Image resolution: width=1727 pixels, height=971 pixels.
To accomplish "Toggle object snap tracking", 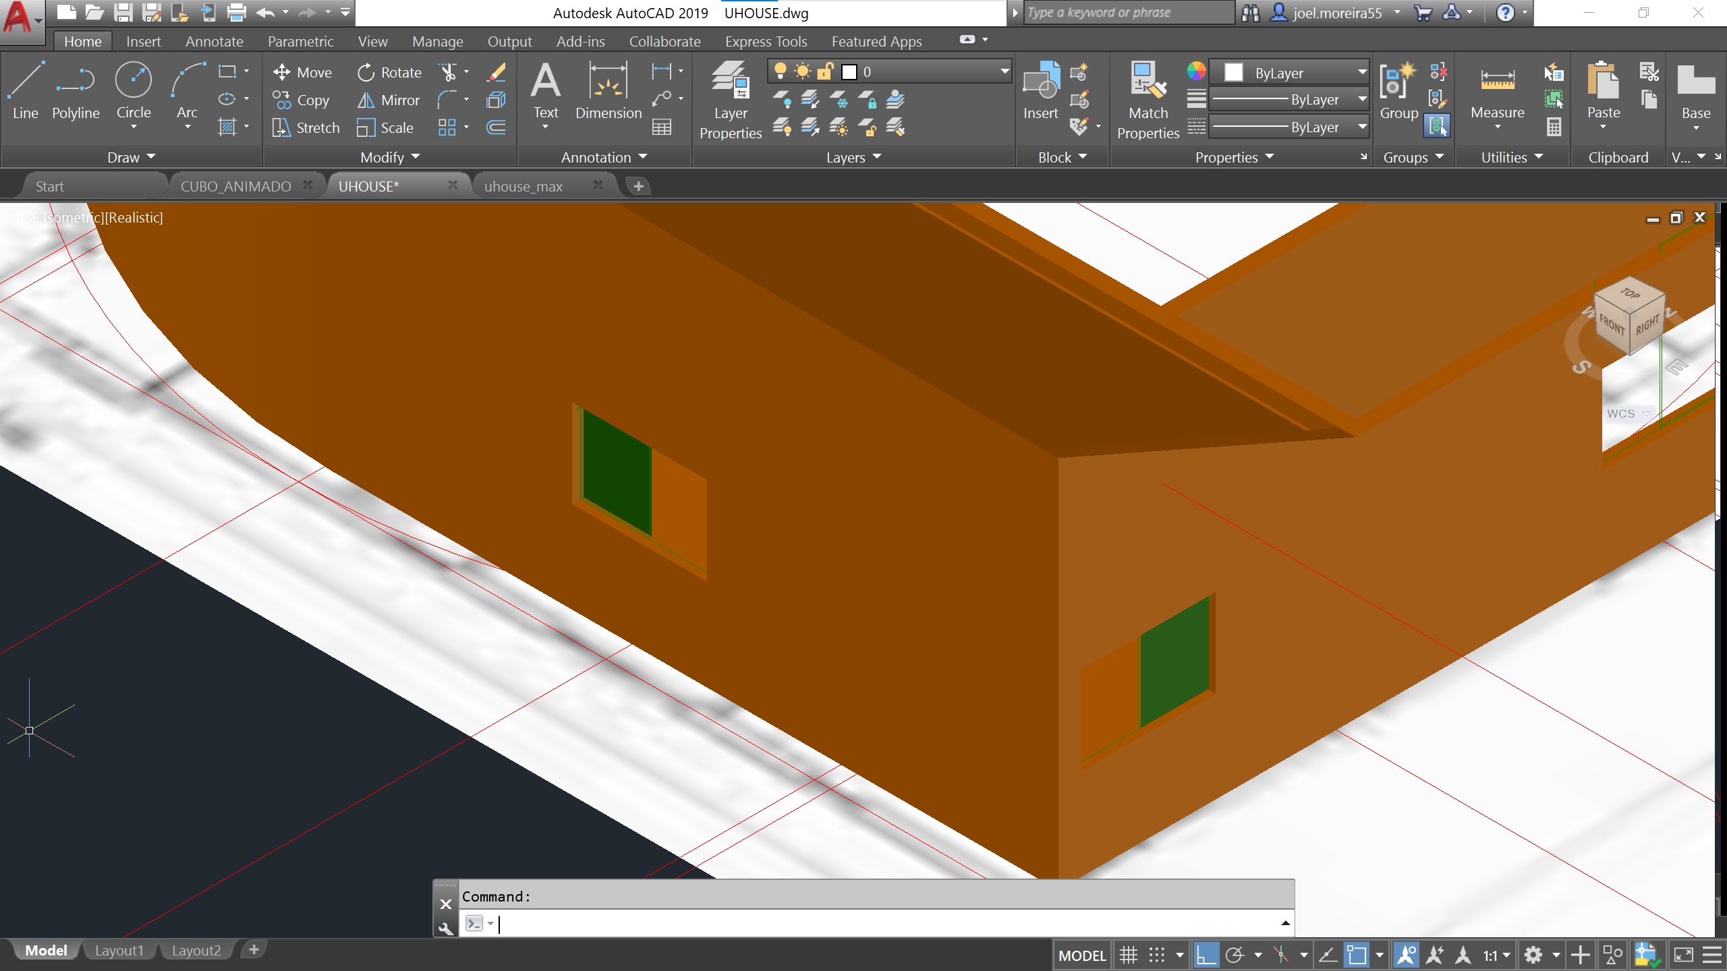I will pos(1327,955).
